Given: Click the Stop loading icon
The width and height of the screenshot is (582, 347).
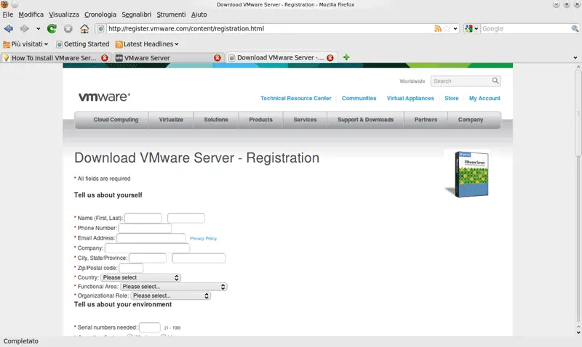Looking at the screenshot, I should click(x=68, y=28).
